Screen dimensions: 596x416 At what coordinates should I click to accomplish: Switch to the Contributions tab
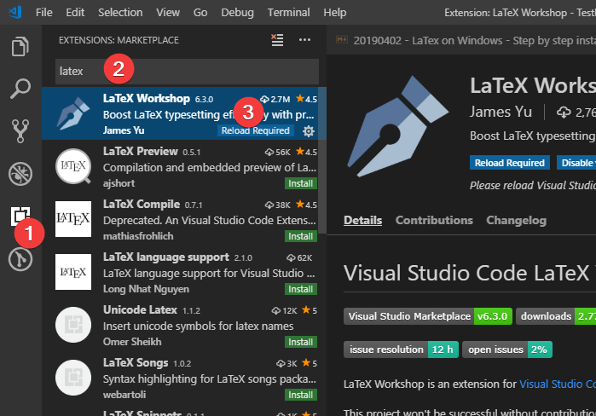coord(434,220)
